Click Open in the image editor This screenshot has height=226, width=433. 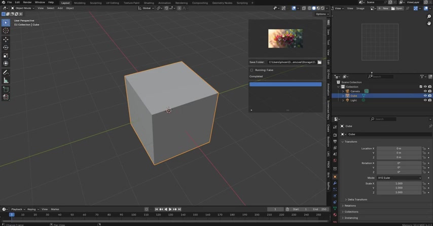(x=397, y=9)
